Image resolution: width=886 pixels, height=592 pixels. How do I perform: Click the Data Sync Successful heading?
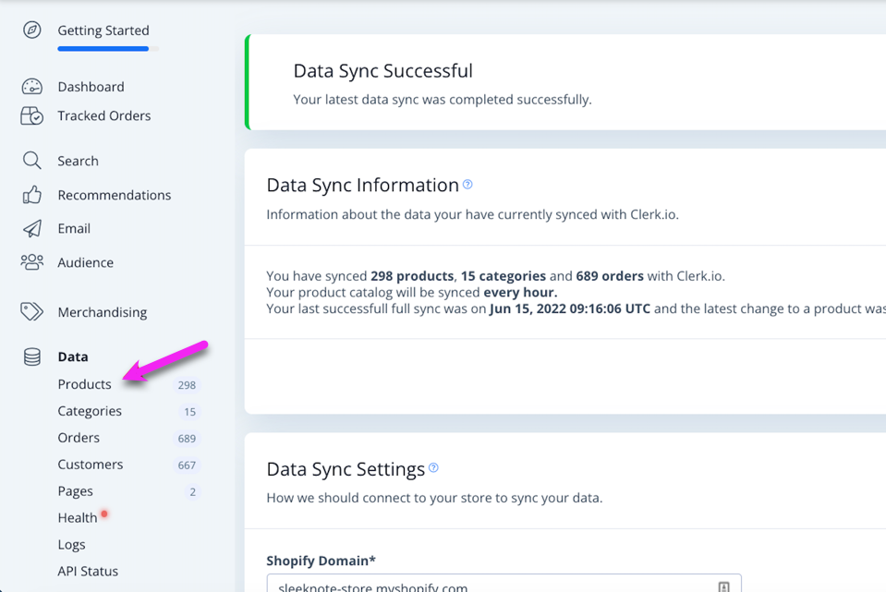(x=382, y=70)
